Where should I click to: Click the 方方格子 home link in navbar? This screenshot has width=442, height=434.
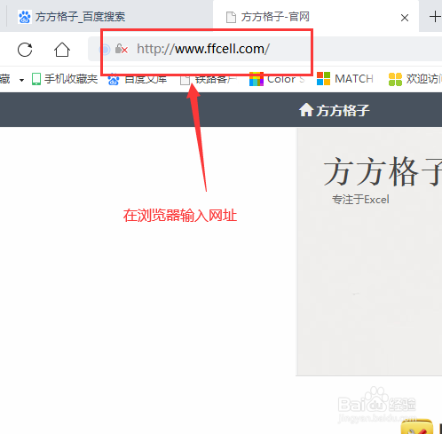335,110
